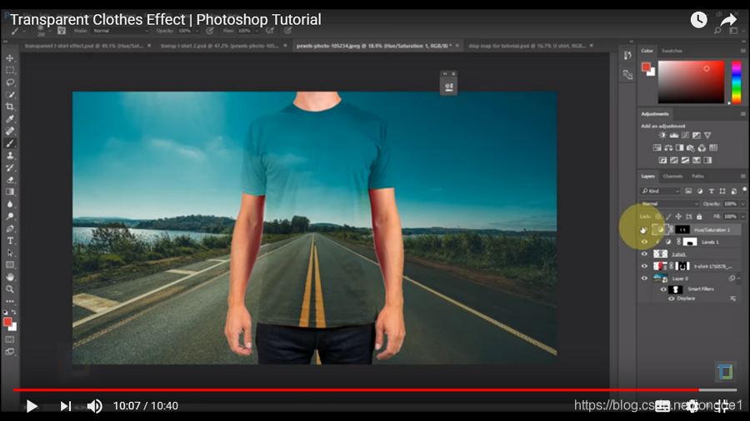750x421 pixels.
Task: Switch to the Swatches tab
Action: click(x=672, y=51)
